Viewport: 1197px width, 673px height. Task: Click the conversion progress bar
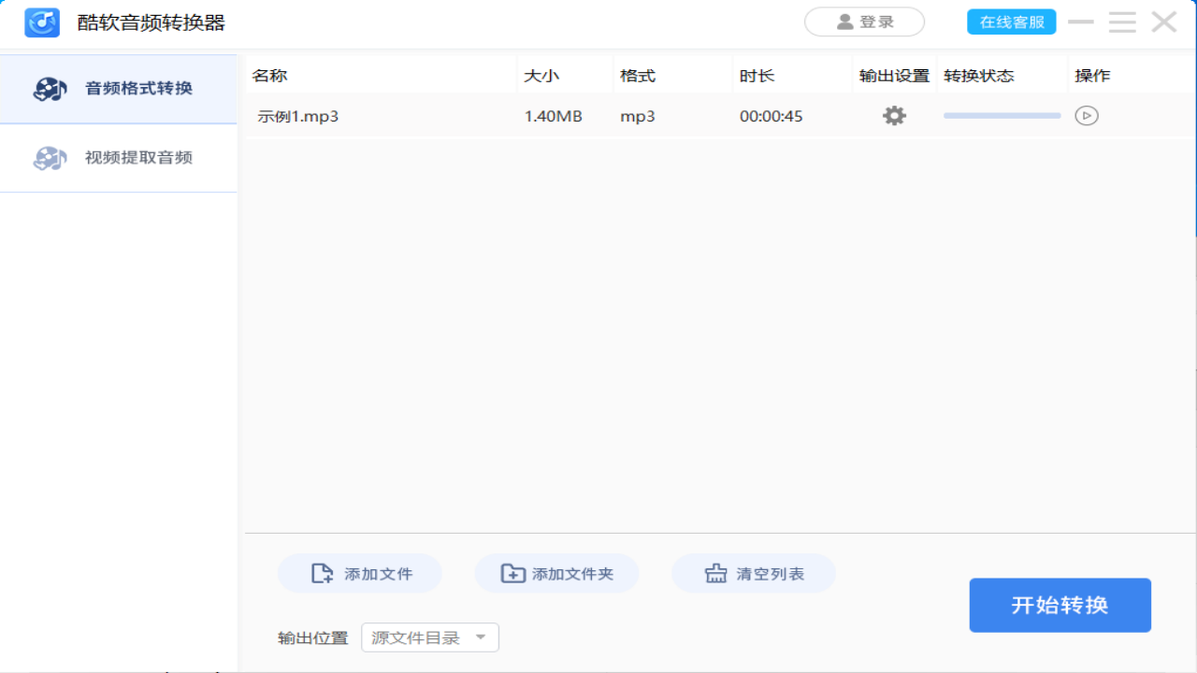click(1001, 115)
